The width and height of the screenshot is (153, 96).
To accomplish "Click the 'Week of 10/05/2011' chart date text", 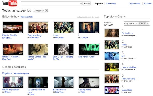I will [x=108, y=24].
